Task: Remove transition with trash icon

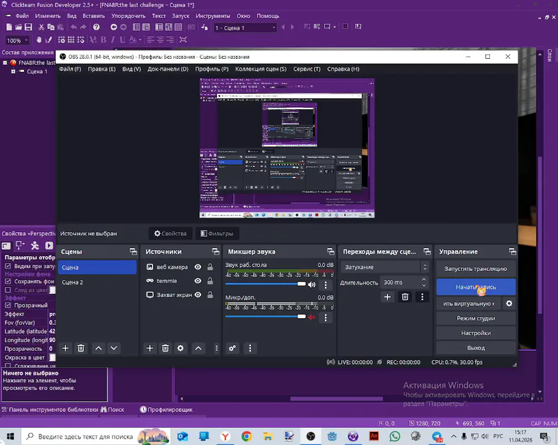Action: [405, 297]
